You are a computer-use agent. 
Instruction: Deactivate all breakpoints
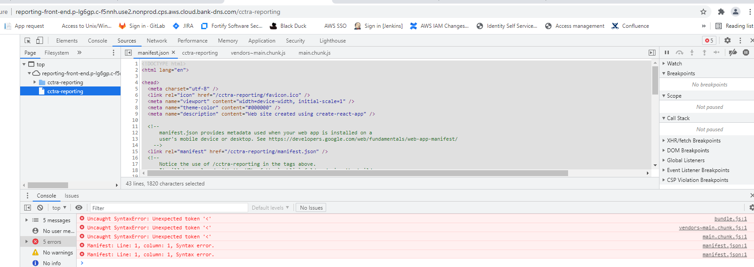pyautogui.click(x=733, y=52)
